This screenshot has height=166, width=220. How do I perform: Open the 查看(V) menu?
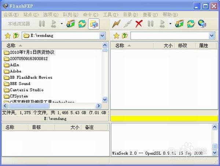click(x=150, y=15)
